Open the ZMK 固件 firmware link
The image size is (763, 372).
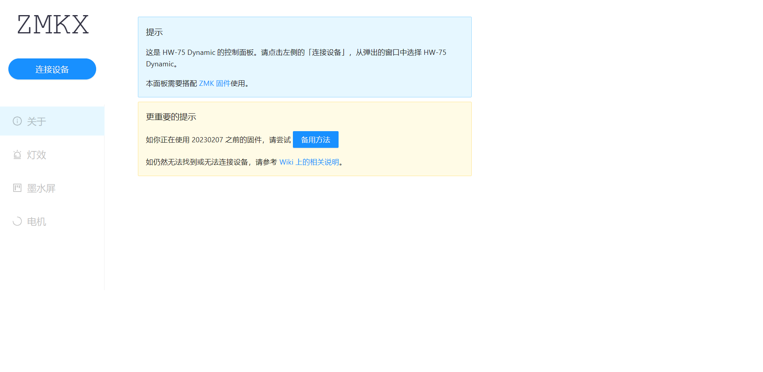(x=215, y=83)
